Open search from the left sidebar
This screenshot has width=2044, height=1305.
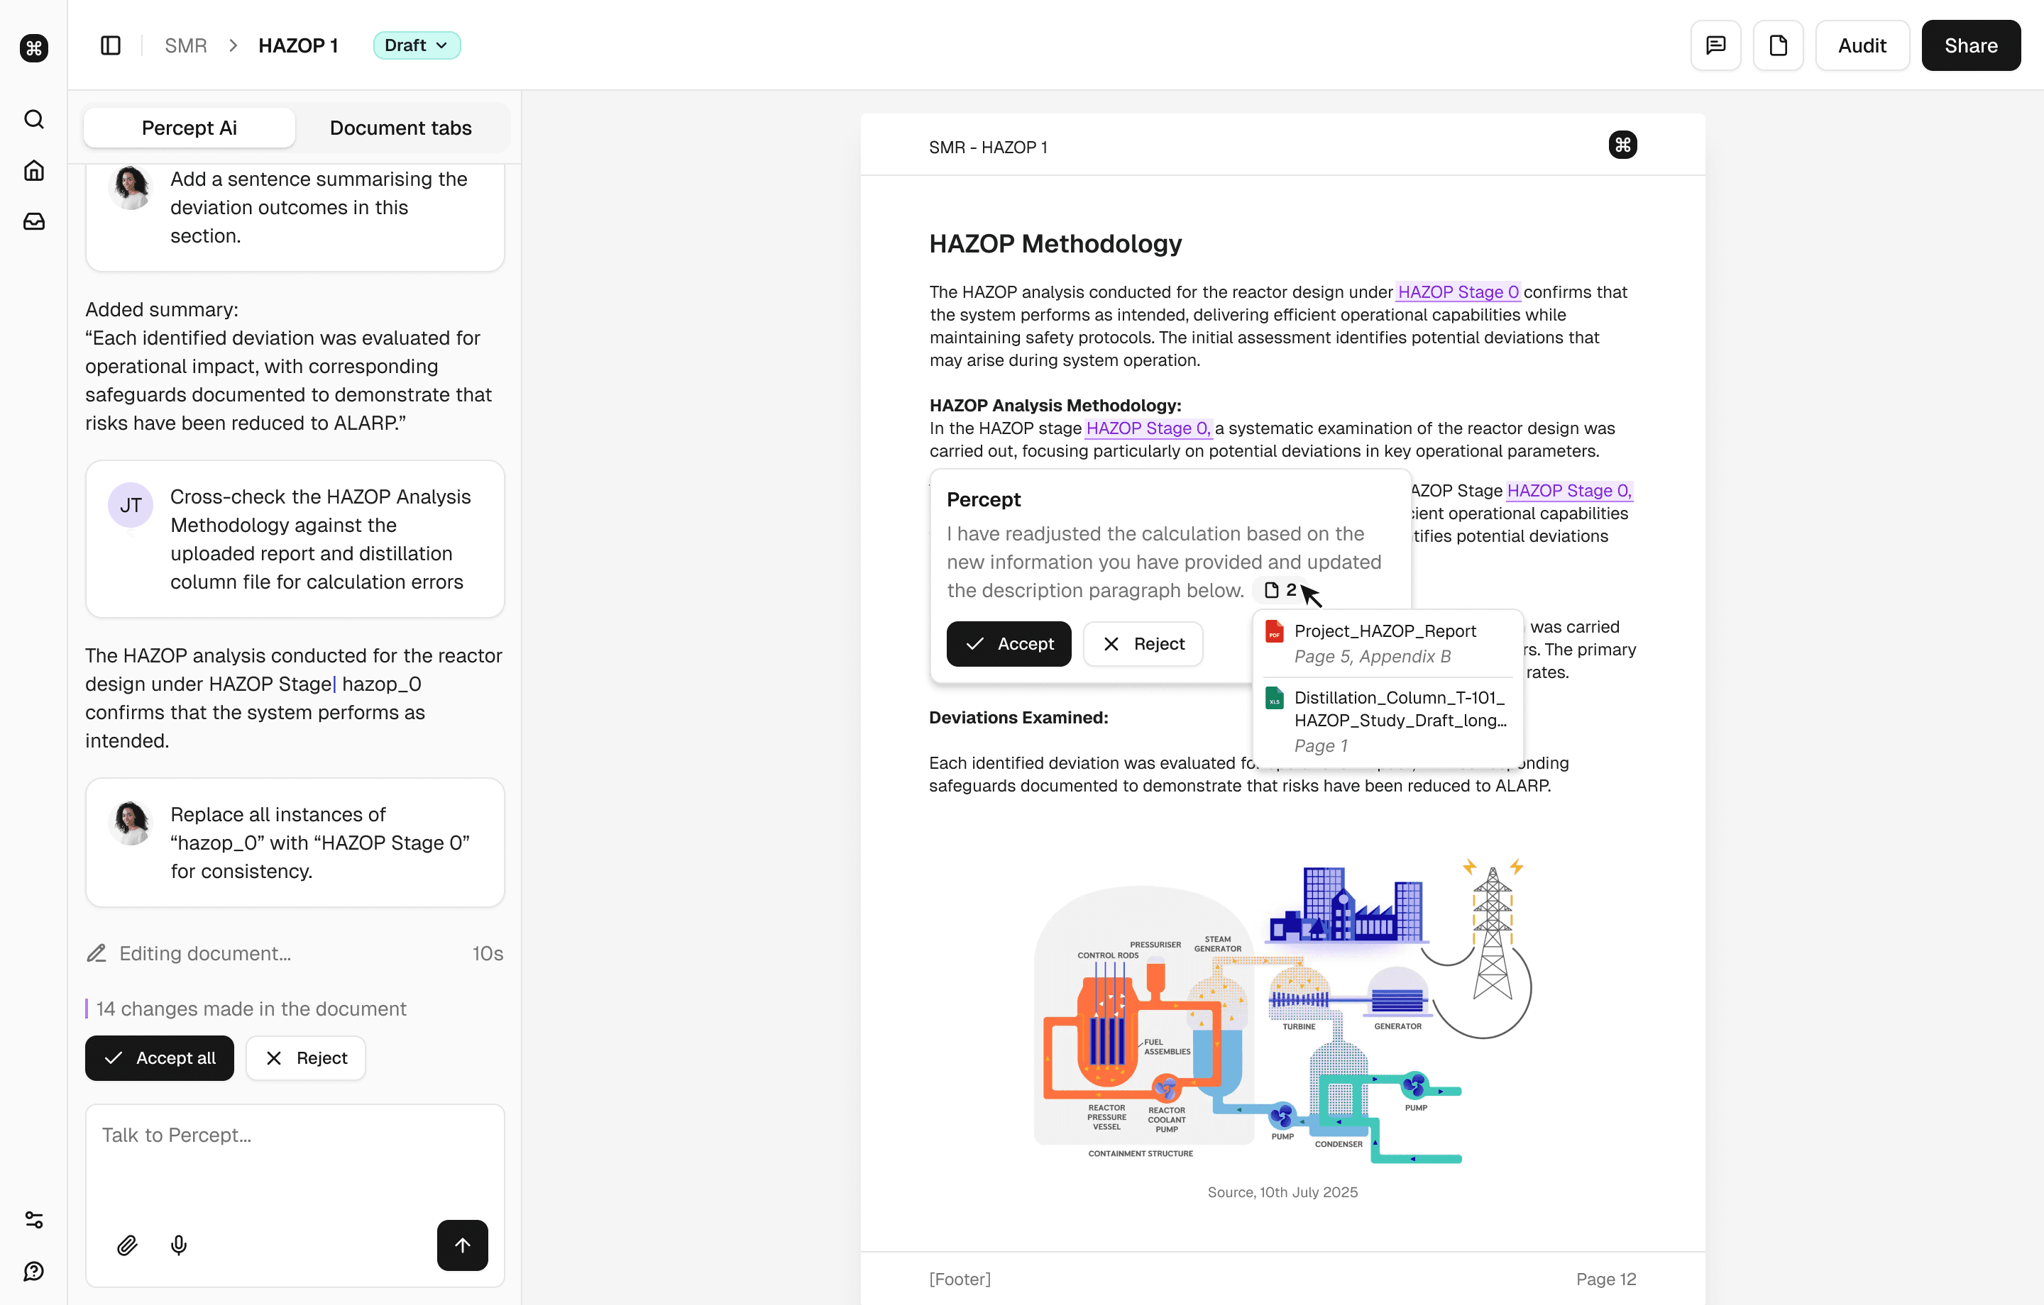tap(33, 120)
